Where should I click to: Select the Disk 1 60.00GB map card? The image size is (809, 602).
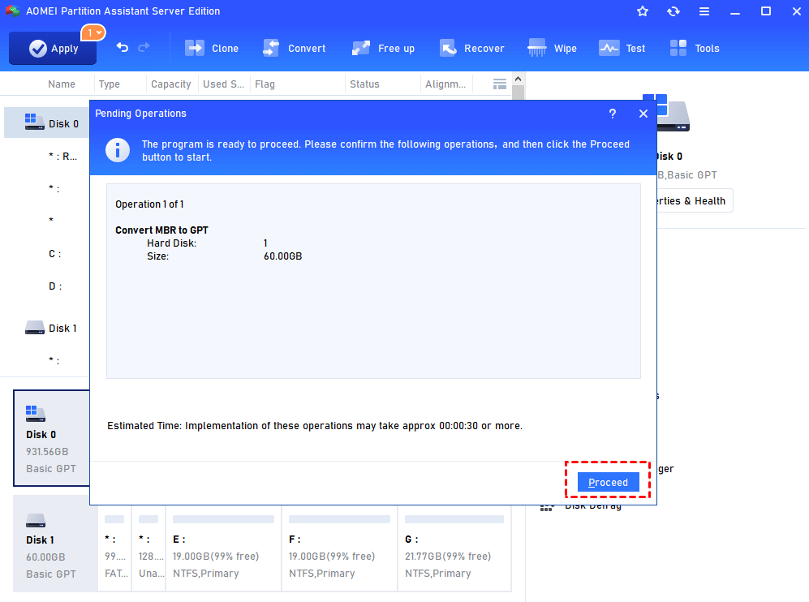tap(55, 544)
